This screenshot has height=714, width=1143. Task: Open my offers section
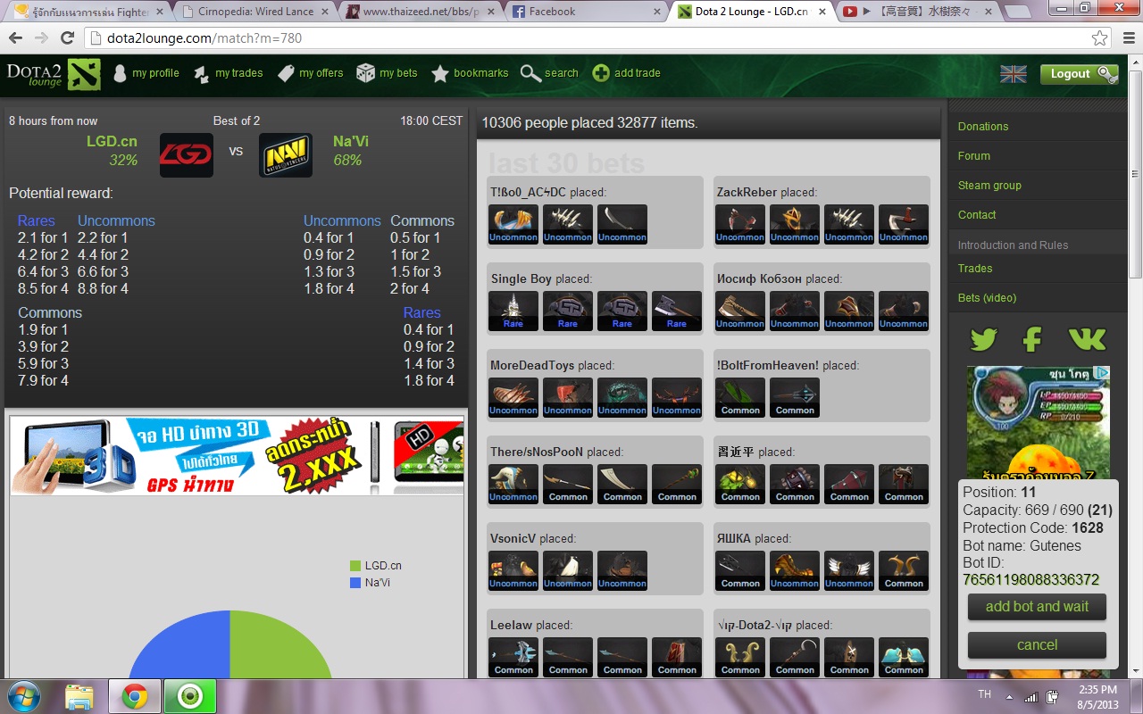pos(310,73)
